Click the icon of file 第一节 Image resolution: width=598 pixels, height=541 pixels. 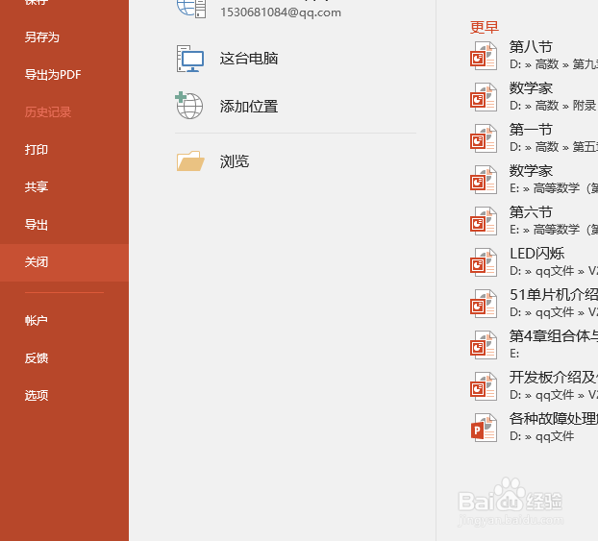(484, 138)
